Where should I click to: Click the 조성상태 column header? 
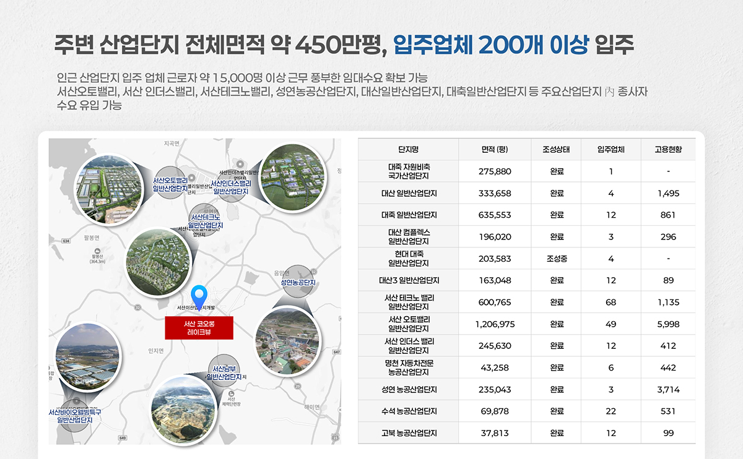point(556,150)
